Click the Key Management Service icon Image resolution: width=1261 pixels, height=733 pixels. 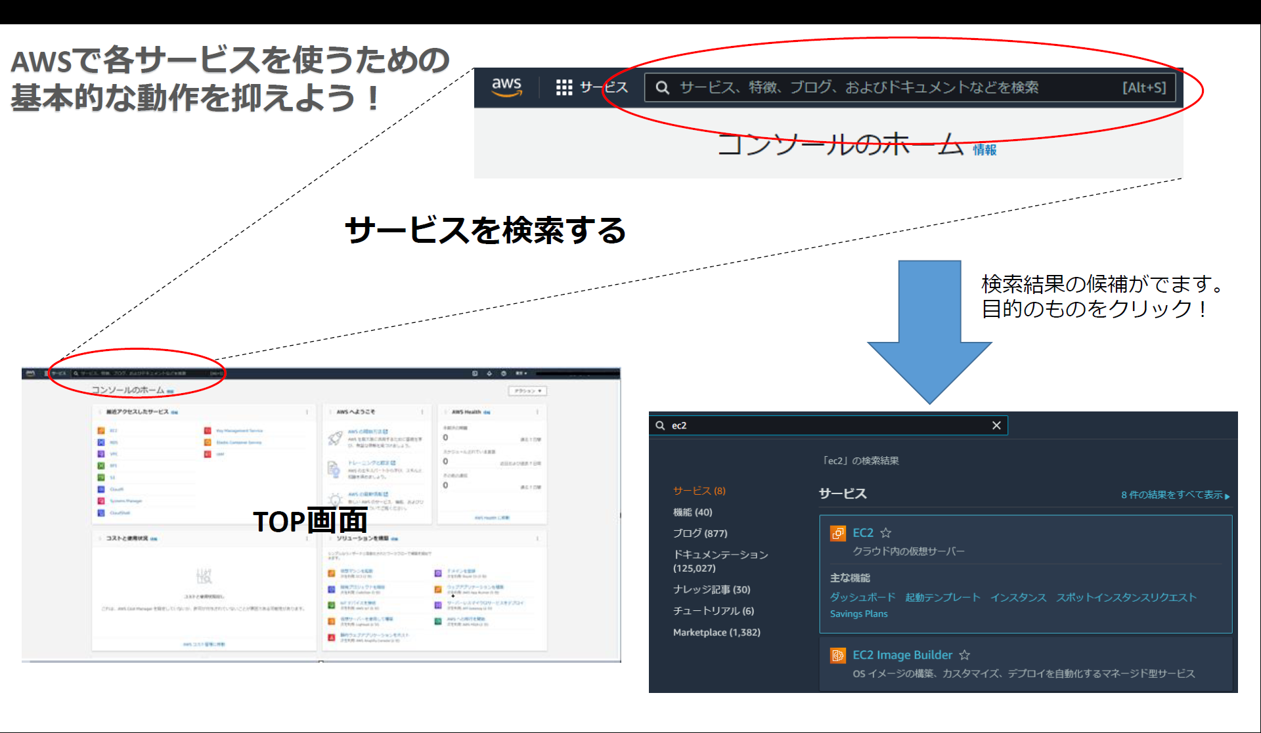[x=208, y=430]
